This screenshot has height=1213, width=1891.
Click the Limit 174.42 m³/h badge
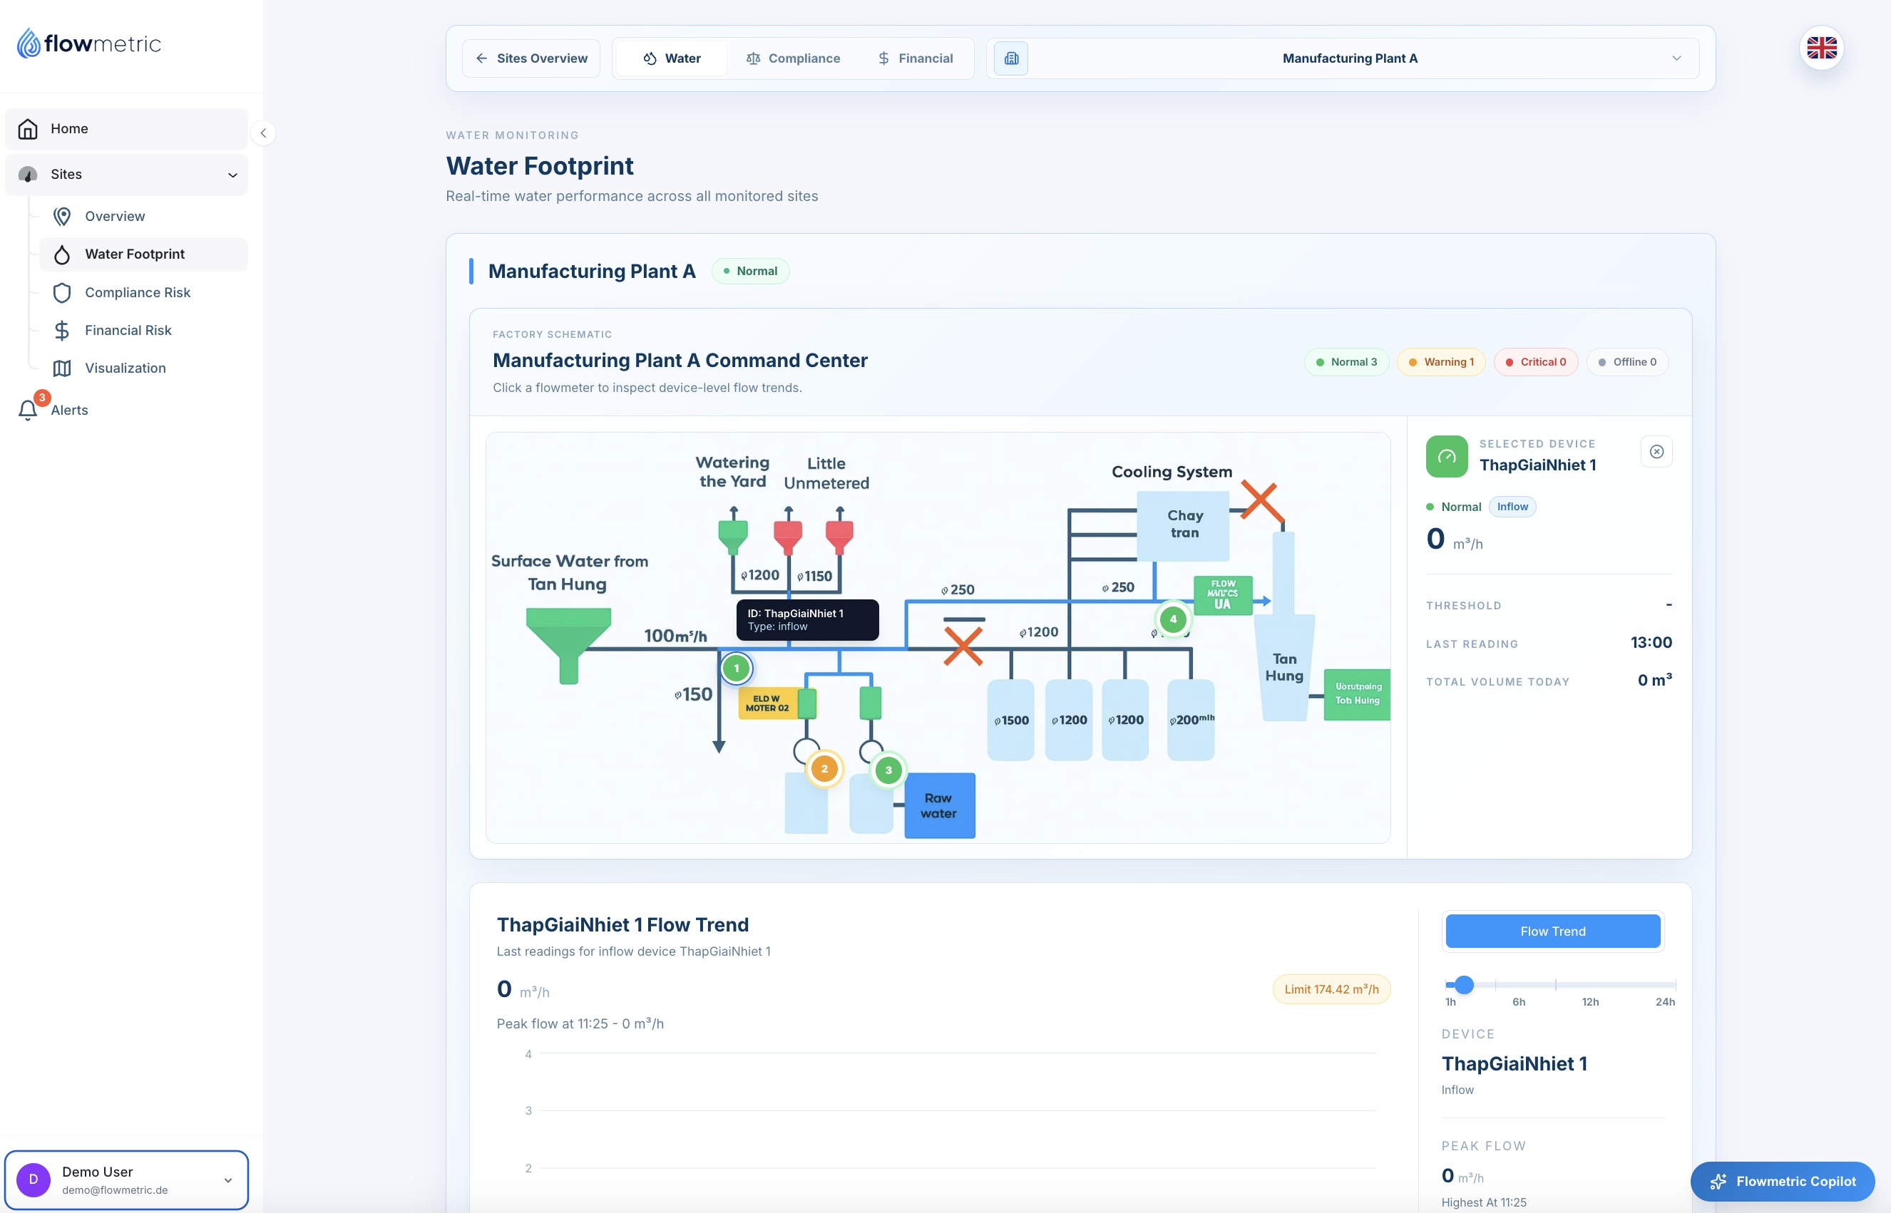(x=1331, y=989)
